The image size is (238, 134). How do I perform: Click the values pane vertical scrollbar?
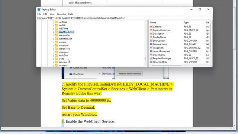click(x=211, y=38)
